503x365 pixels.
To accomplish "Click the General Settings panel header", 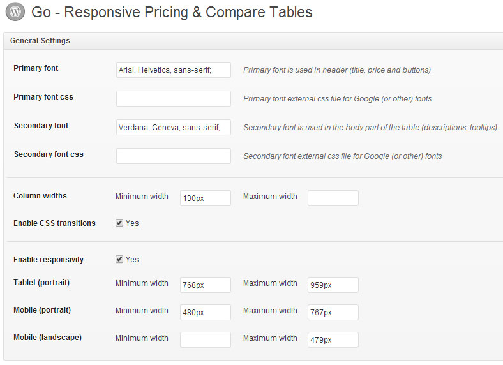I will coord(253,41).
